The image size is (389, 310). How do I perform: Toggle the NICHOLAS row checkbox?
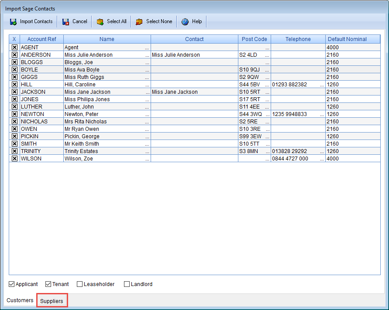point(15,121)
